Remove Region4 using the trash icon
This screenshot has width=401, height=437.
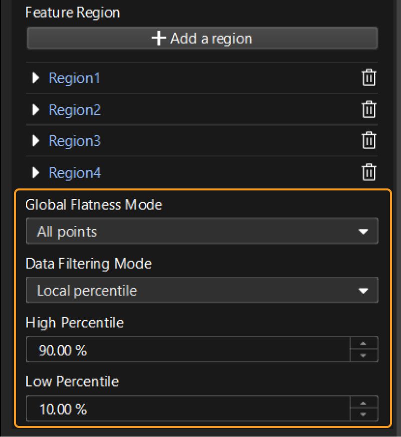click(369, 172)
